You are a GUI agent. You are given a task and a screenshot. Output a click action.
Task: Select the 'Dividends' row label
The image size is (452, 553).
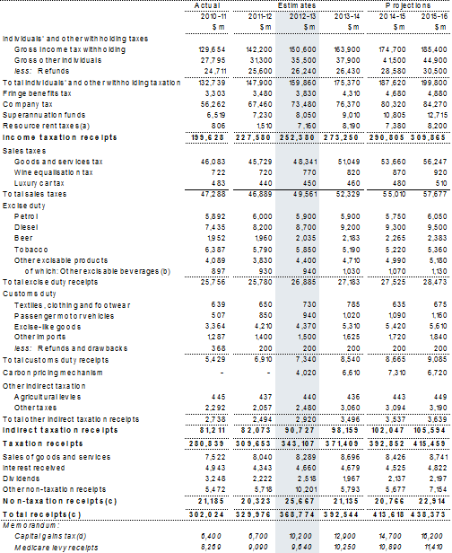(22, 478)
